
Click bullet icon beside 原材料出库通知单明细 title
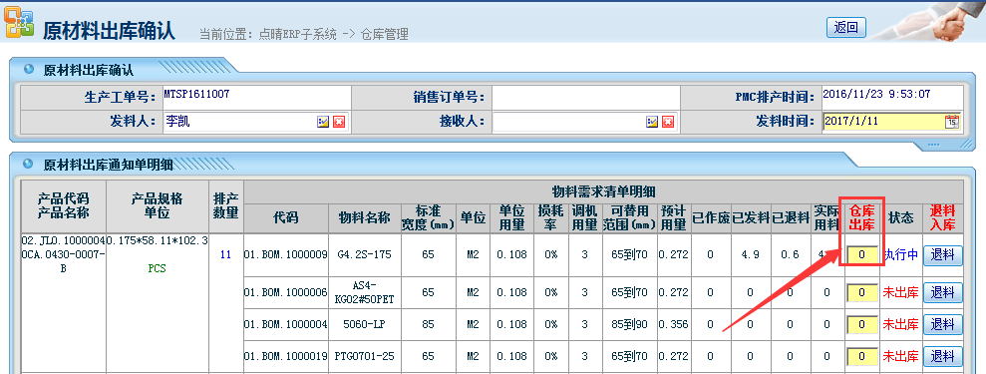click(x=28, y=164)
